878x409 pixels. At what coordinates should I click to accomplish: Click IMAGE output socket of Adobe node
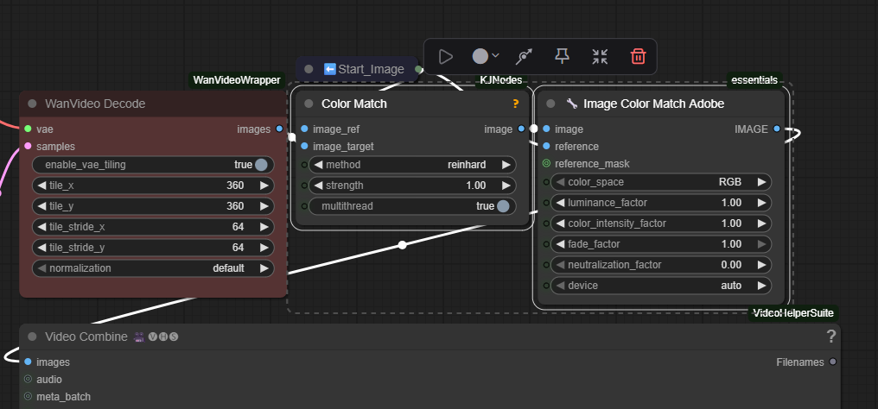(776, 129)
